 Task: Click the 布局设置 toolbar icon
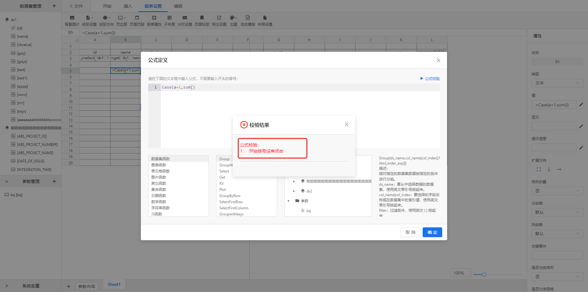[x=265, y=18]
